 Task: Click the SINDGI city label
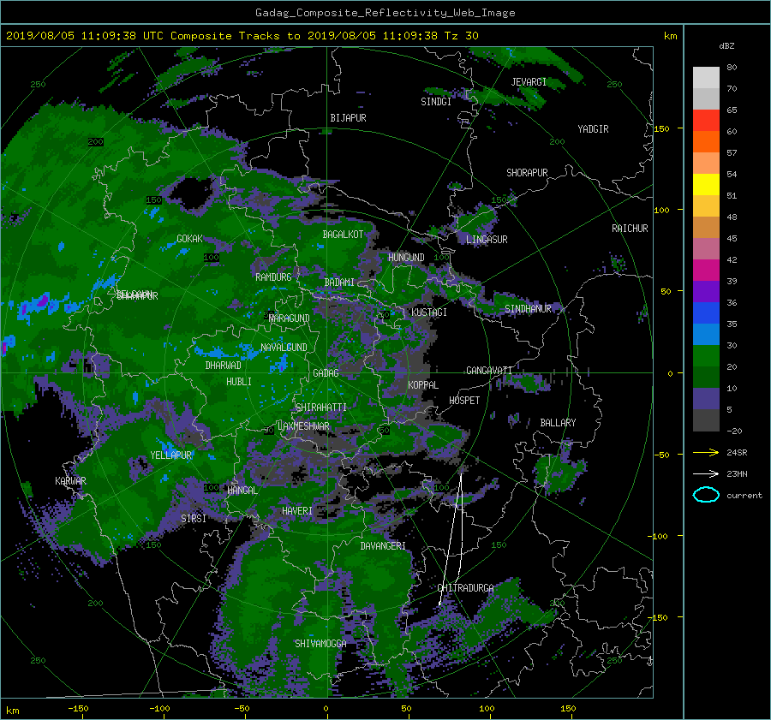coord(436,102)
